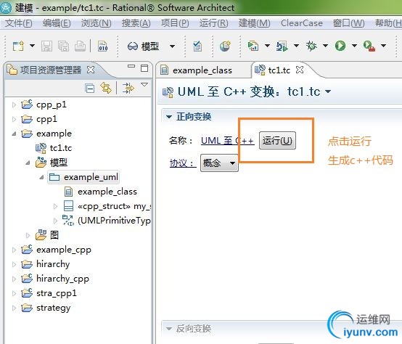402x344 pixels.
Task: Open the 搜索(A) menu
Action: click(x=136, y=23)
